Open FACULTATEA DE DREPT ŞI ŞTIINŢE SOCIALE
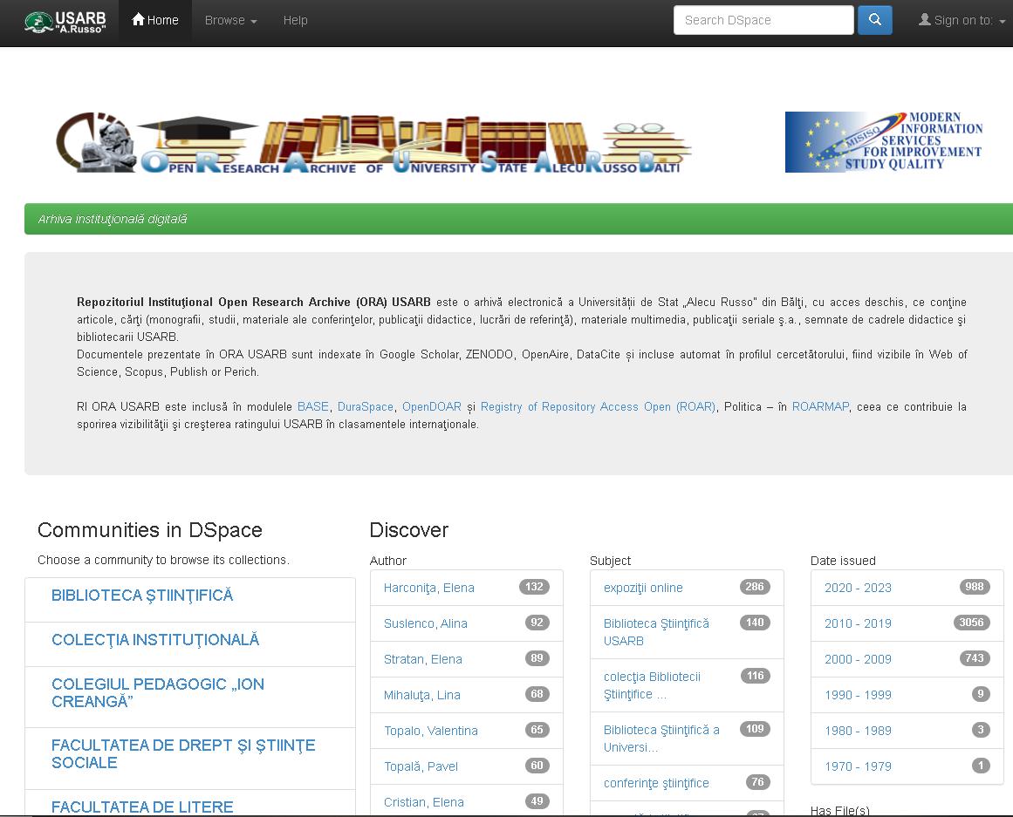The image size is (1013, 817). point(183,754)
